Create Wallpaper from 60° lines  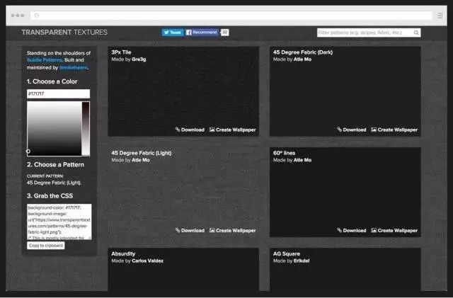tap(394, 230)
